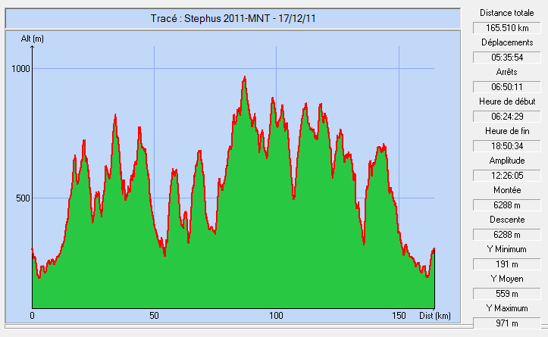The width and height of the screenshot is (548, 337).
Task: Click the 500 tick on altitude axis
Action: click(x=21, y=198)
